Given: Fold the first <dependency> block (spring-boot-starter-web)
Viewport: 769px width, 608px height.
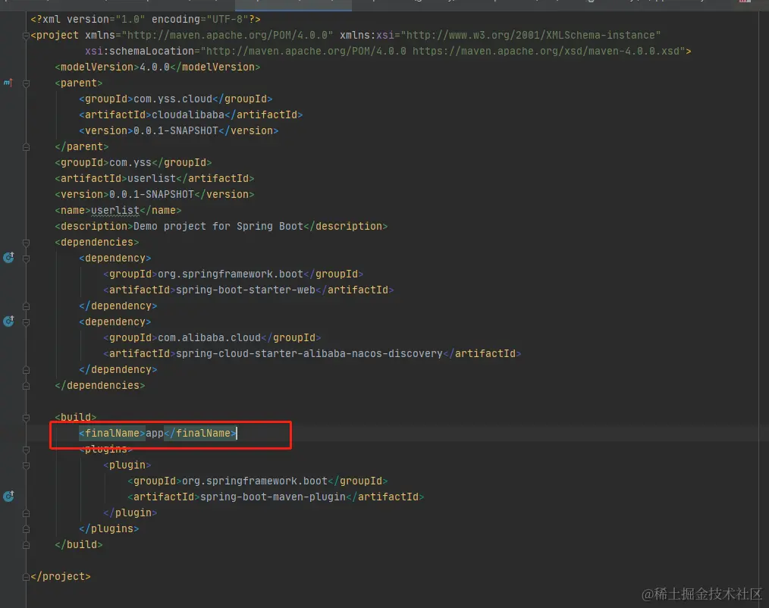Looking at the screenshot, I should pos(26,259).
